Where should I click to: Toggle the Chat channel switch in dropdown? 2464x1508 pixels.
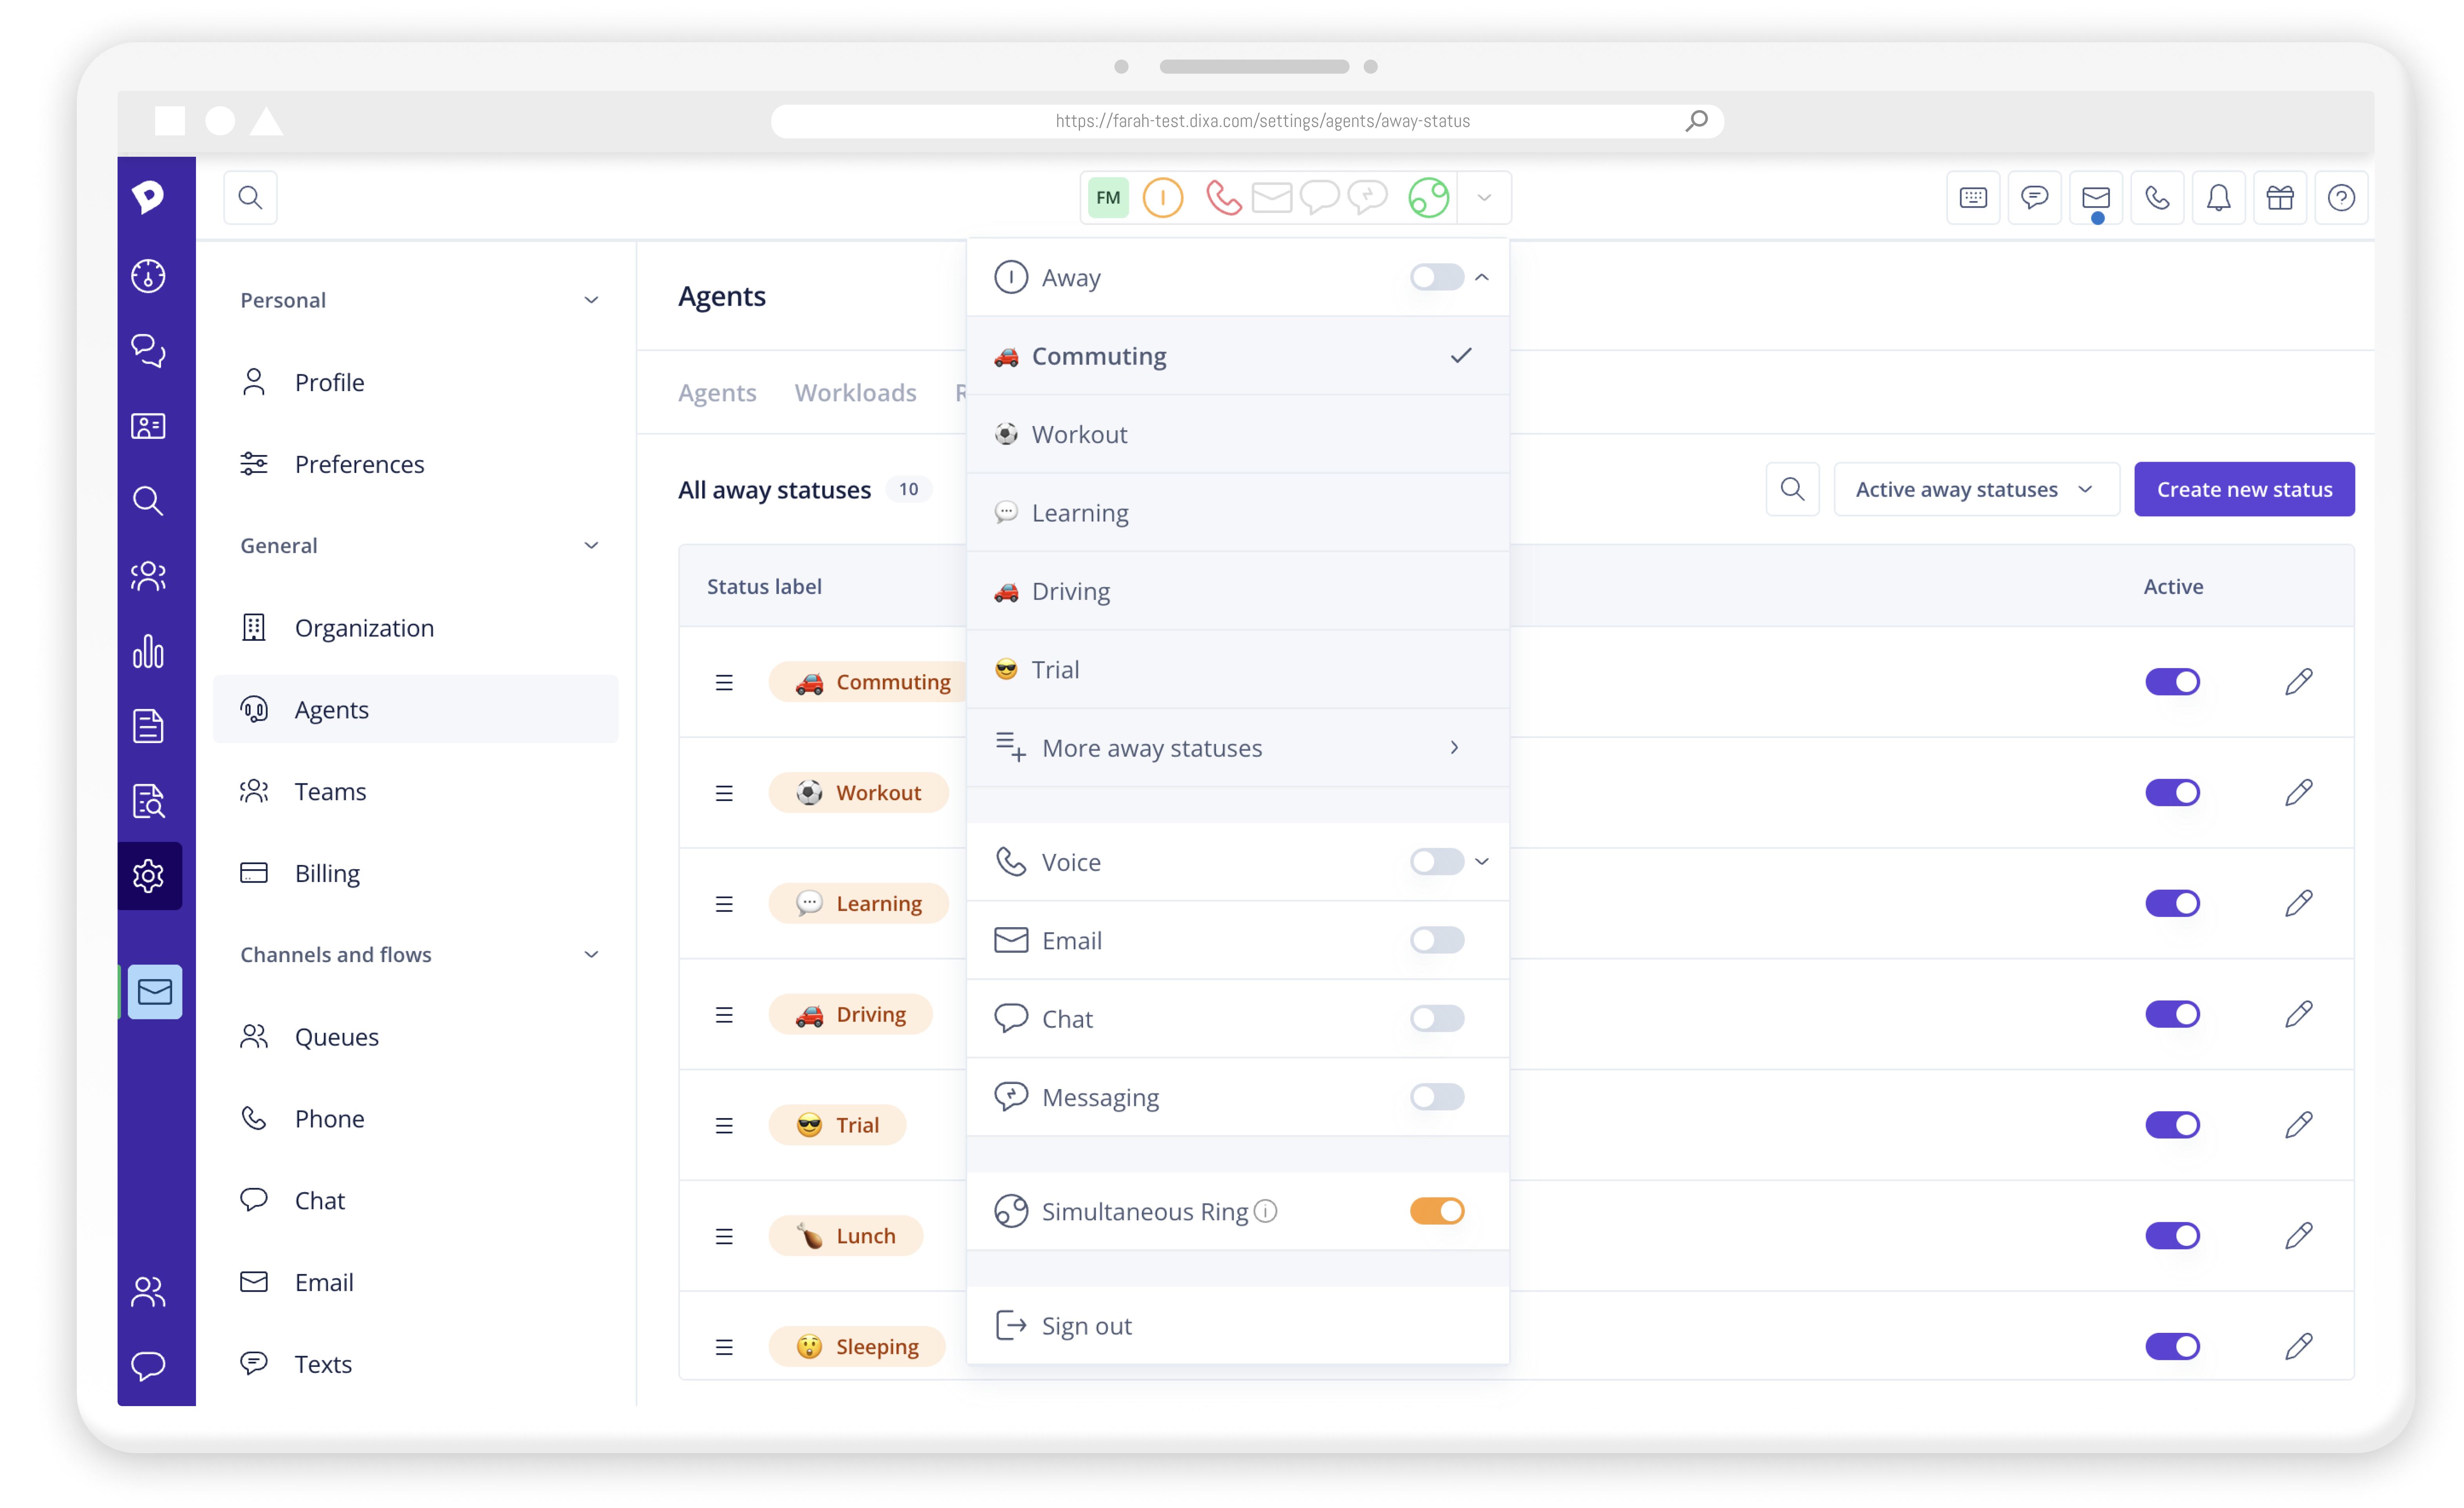click(1437, 1019)
